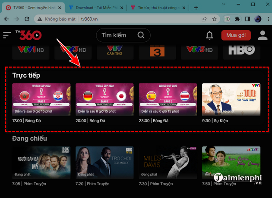Switch to the TV360 - Xem truyền hình tab
The width and height of the screenshot is (272, 198).
(34, 8)
